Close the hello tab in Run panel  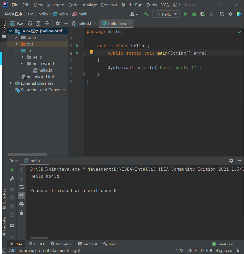point(44,161)
